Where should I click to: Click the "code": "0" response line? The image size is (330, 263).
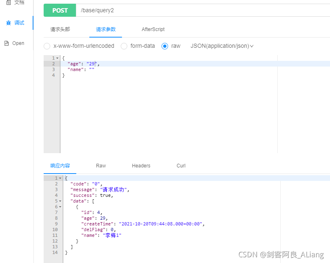pyautogui.click(x=86, y=184)
